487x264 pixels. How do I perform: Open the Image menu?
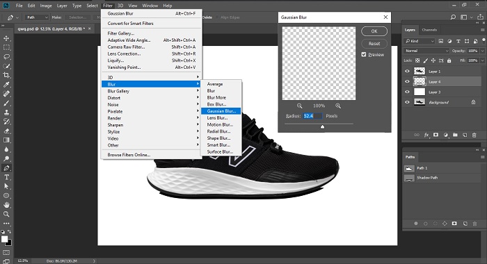click(46, 6)
